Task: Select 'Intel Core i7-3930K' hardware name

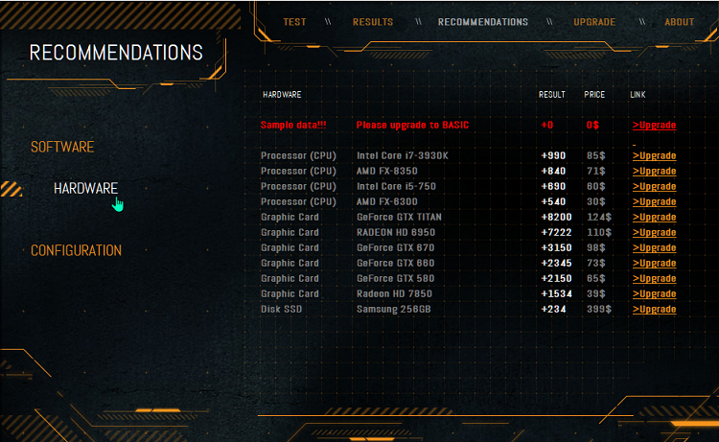Action: coord(403,155)
